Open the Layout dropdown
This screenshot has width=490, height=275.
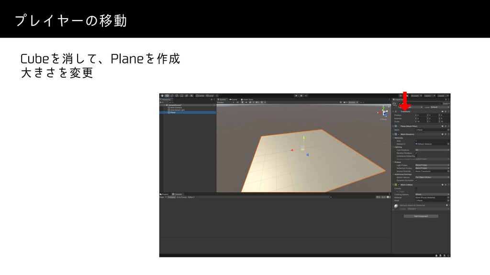point(443,95)
